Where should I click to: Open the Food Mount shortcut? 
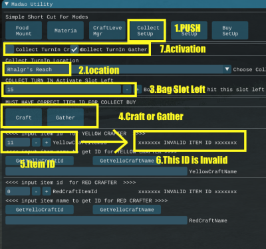point(23,31)
